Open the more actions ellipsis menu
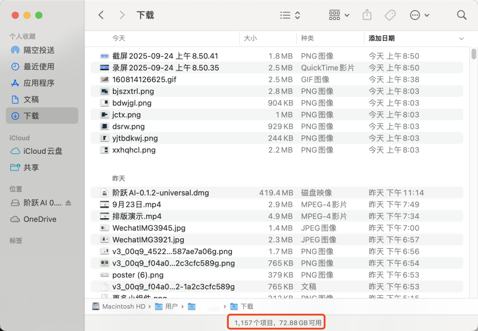Viewport: 478px width, 331px height. coord(420,15)
